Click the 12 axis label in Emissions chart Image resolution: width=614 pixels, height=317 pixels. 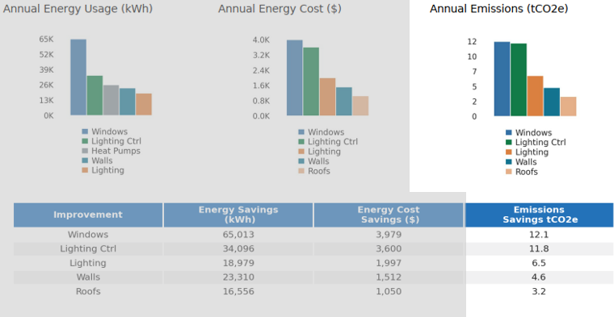click(x=472, y=41)
